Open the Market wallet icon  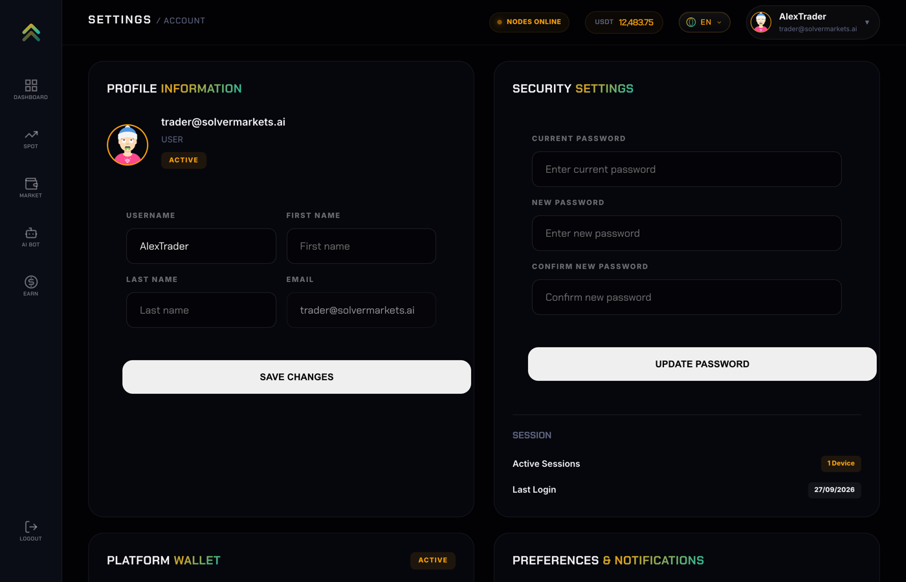pyautogui.click(x=31, y=184)
